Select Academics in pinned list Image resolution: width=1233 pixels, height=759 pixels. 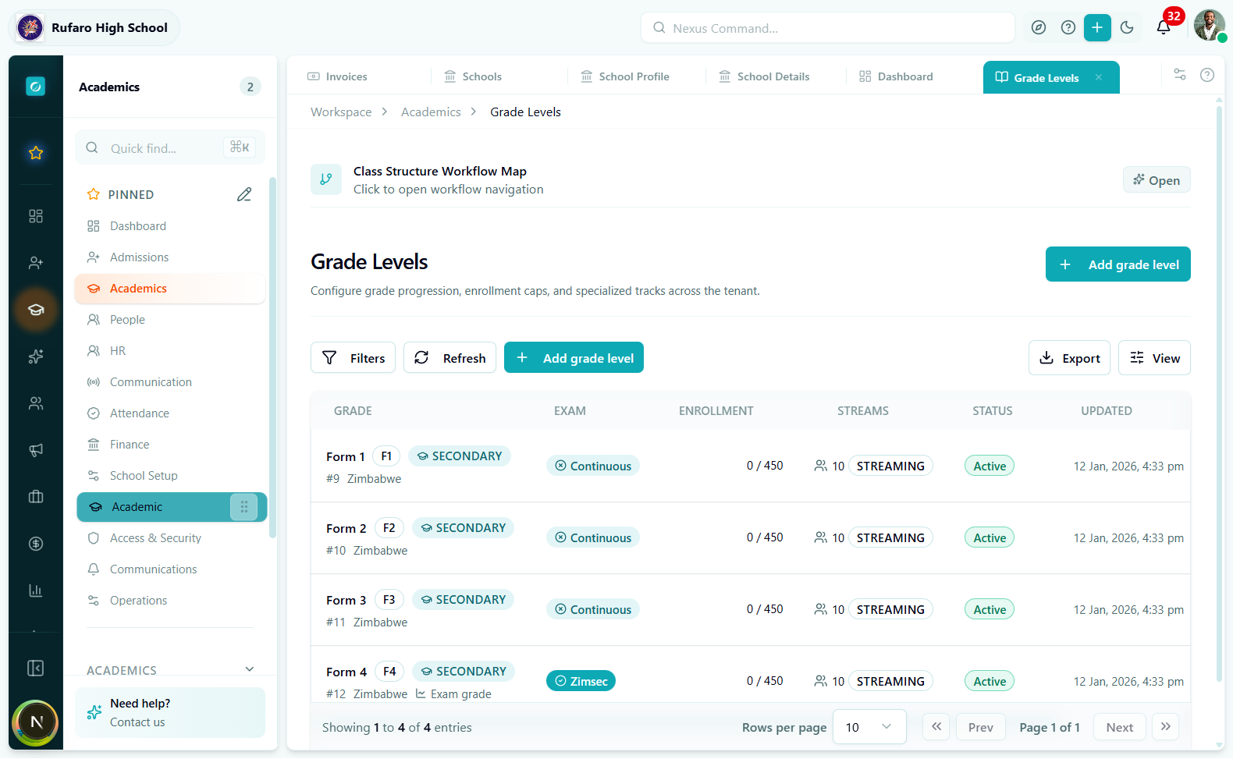coord(170,289)
